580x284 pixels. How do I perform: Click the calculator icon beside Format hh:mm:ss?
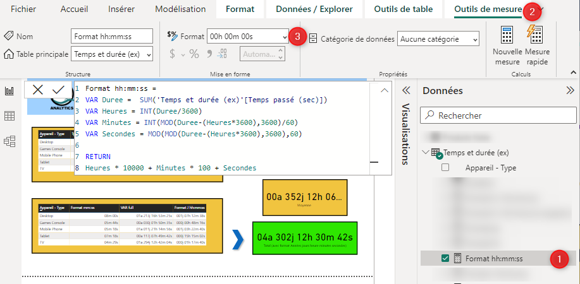coord(457,259)
